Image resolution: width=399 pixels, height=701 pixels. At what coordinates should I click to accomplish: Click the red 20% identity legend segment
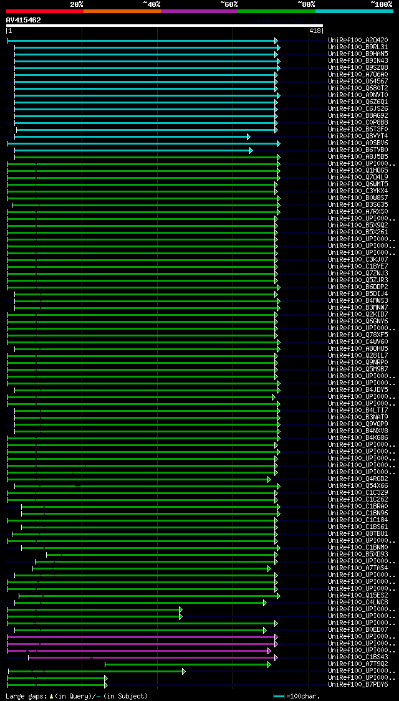45,11
